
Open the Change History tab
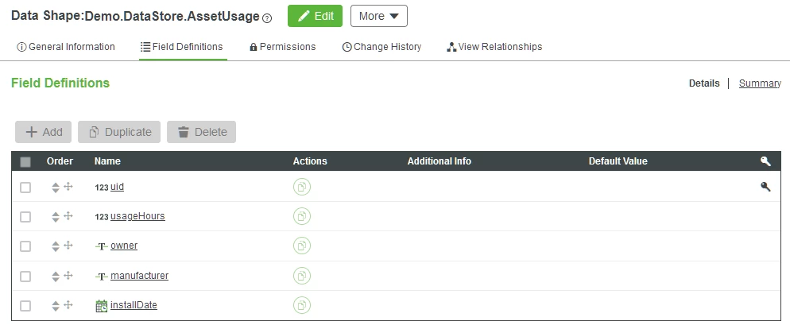[382, 47]
